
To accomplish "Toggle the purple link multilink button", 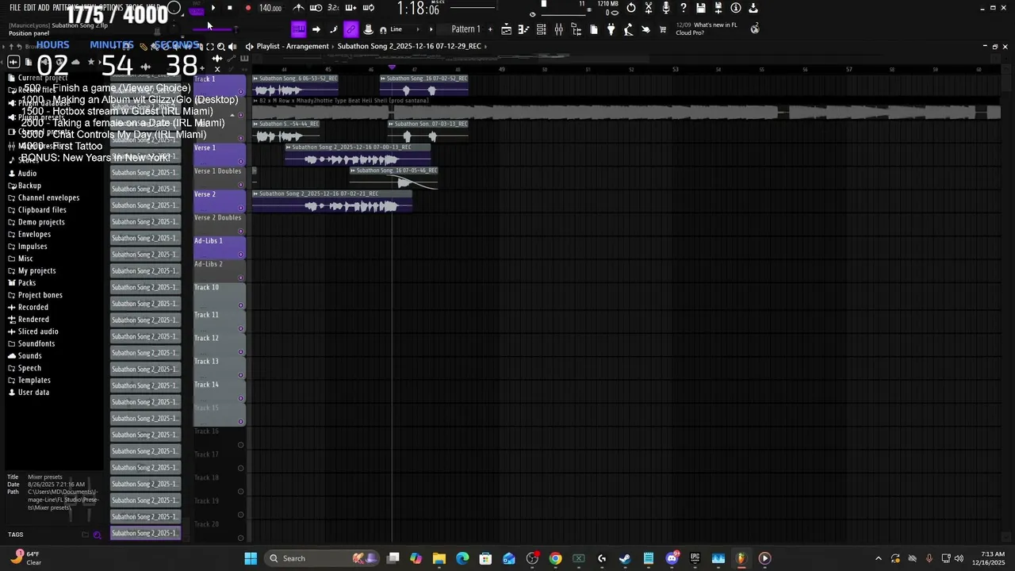I will pyautogui.click(x=350, y=29).
